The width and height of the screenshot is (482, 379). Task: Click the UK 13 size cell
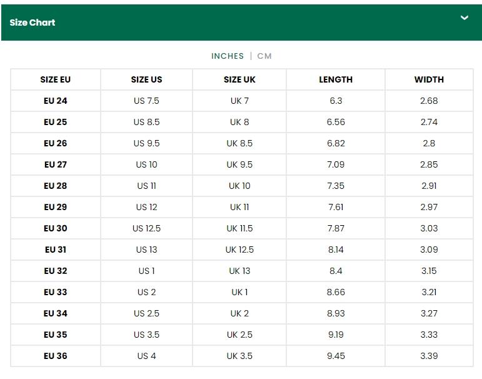(x=239, y=271)
